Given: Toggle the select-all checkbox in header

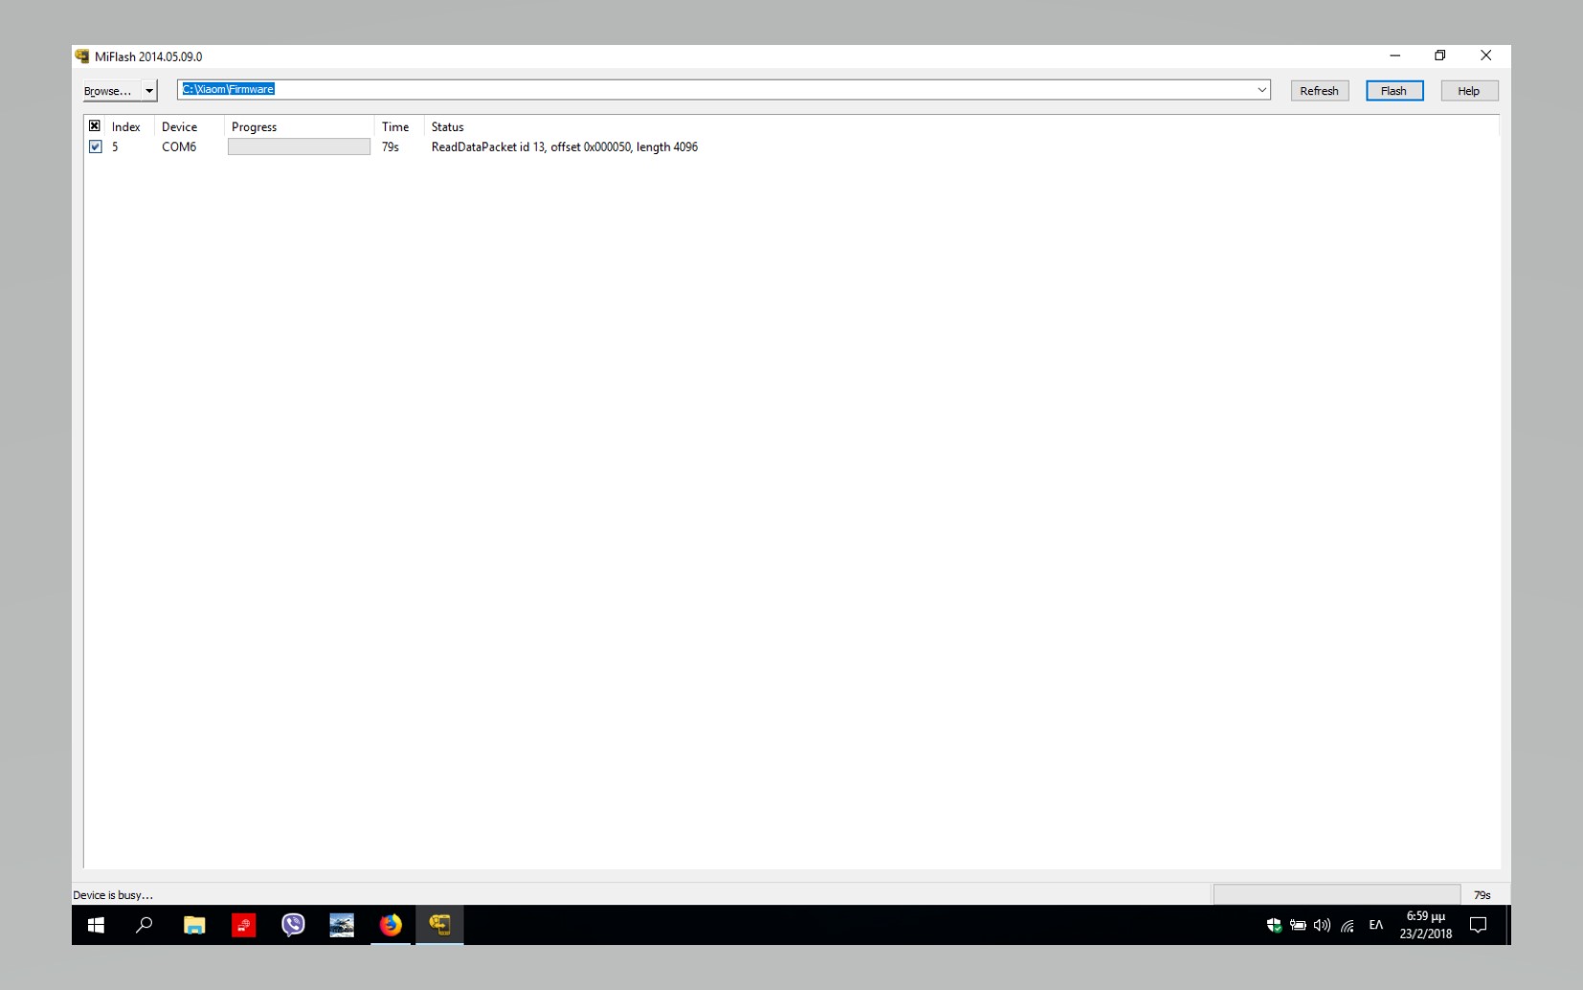Looking at the screenshot, I should click(x=95, y=125).
